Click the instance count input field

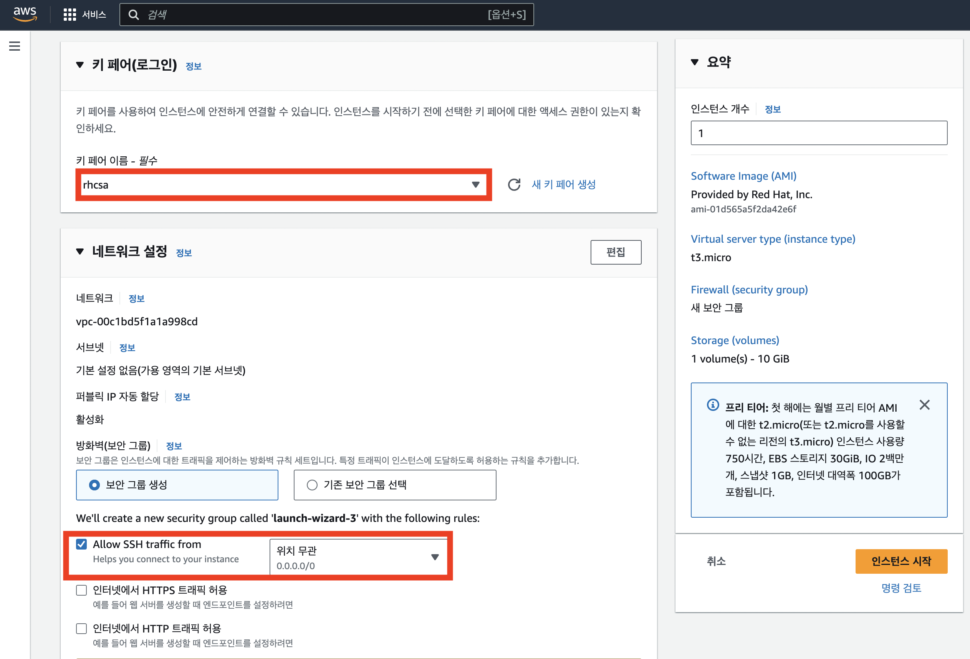(x=818, y=133)
